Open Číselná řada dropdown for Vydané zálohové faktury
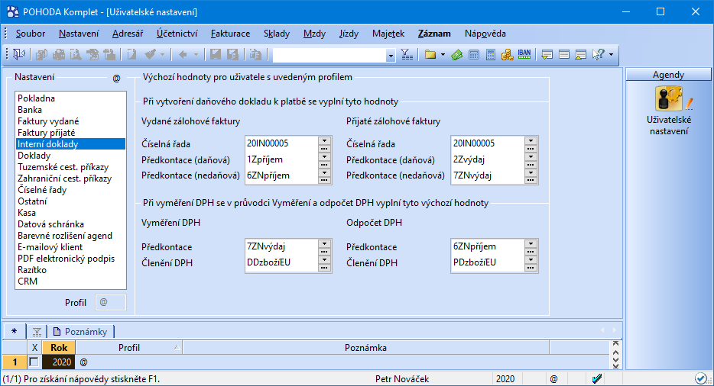 point(324,143)
